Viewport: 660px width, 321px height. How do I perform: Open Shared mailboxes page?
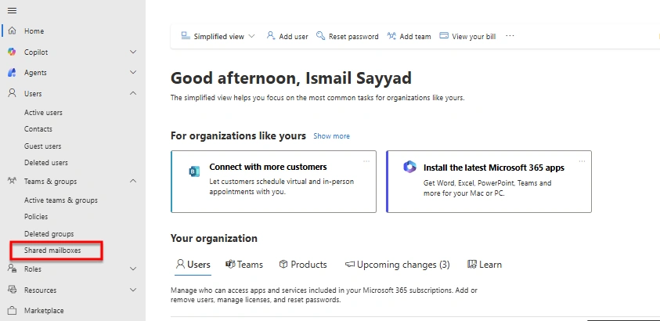[x=52, y=251]
